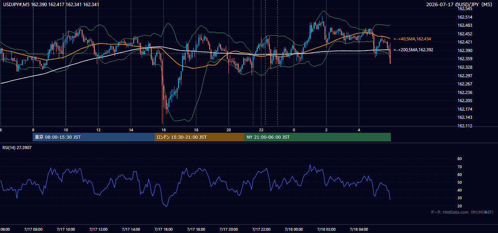Click hour mark 20 below the price chart
Screen dimensions: 498x233
point(229,130)
